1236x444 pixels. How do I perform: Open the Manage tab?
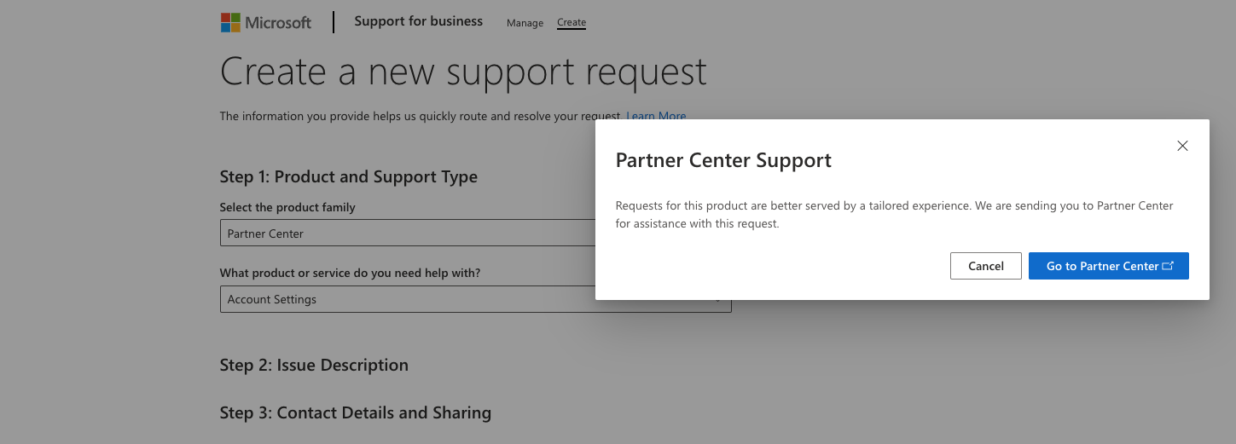(525, 23)
